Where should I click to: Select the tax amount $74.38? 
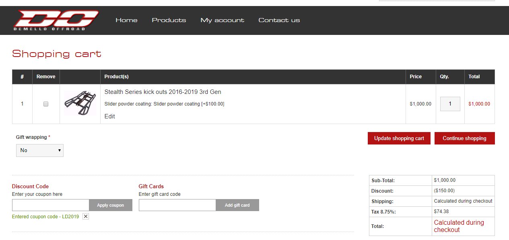pos(441,212)
